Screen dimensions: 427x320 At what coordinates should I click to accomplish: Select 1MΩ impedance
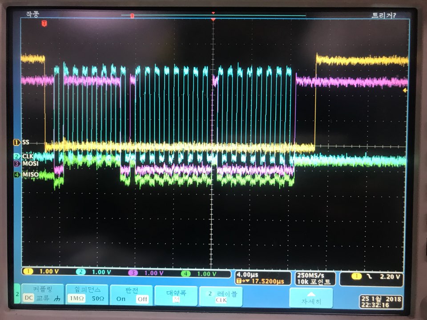coord(77,298)
